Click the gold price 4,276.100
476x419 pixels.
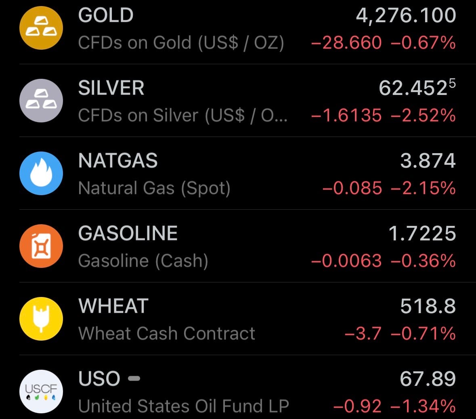tap(406, 15)
